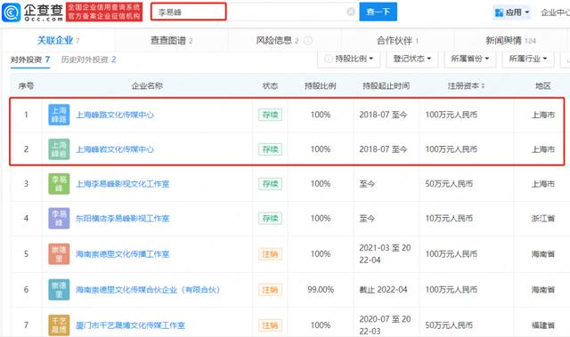Open the 上海峰岩 company logo thumbnail
This screenshot has width=570, height=337.
point(59,149)
